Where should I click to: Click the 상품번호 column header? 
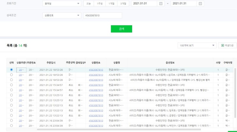tap(96, 63)
